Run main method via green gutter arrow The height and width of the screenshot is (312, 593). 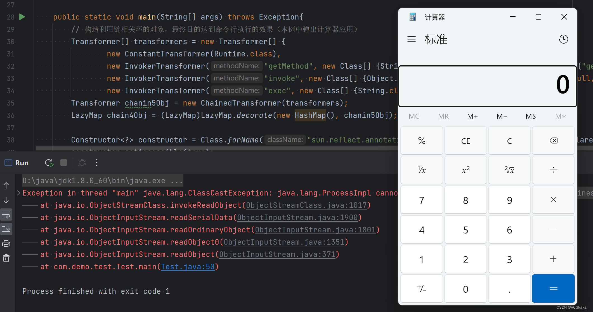click(x=22, y=17)
